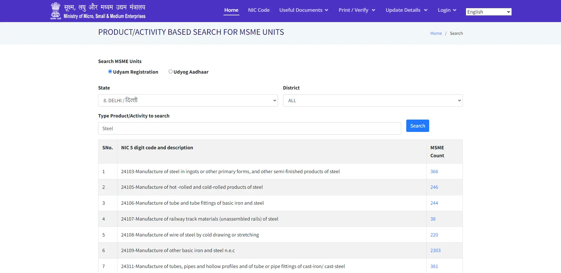
Task: Open MSME count 366 for code 24103
Action: pos(434,171)
